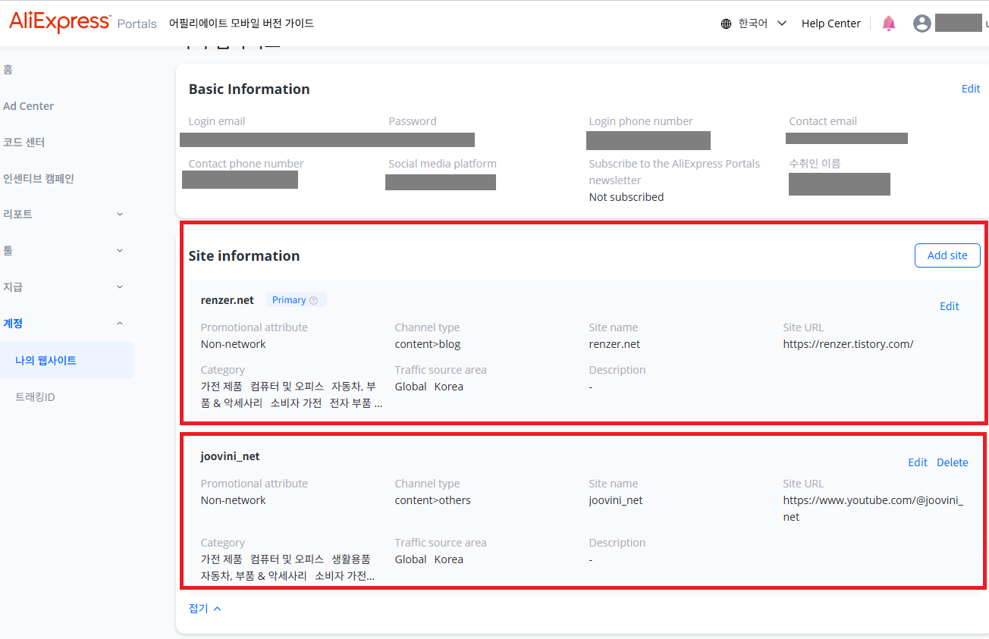Open the user account avatar
The image size is (989, 639).
coord(922,23)
